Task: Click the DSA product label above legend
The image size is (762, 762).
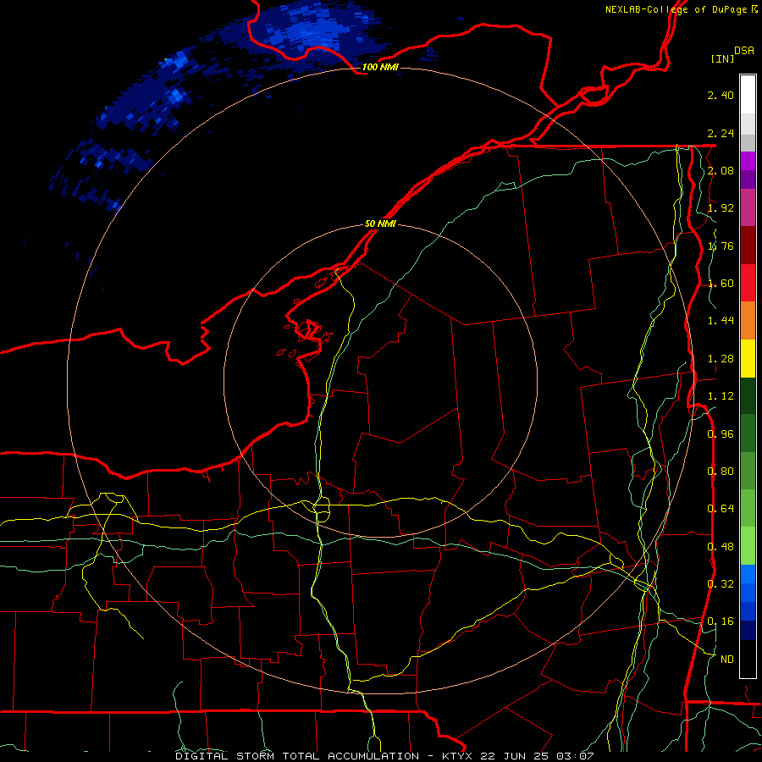Action: (x=744, y=51)
